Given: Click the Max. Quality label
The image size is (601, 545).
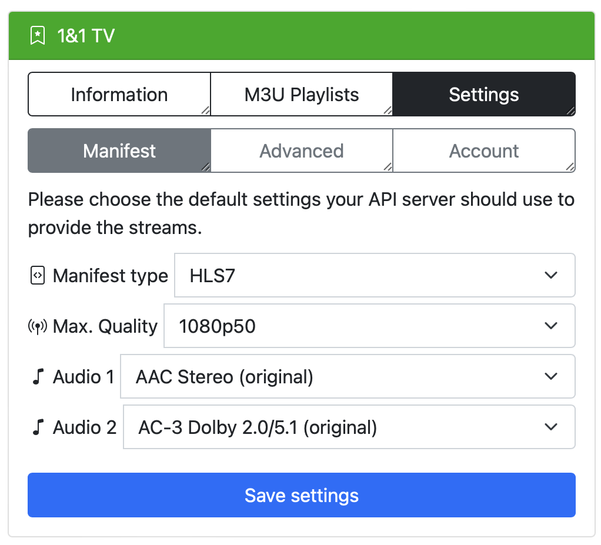Looking at the screenshot, I should tap(105, 326).
